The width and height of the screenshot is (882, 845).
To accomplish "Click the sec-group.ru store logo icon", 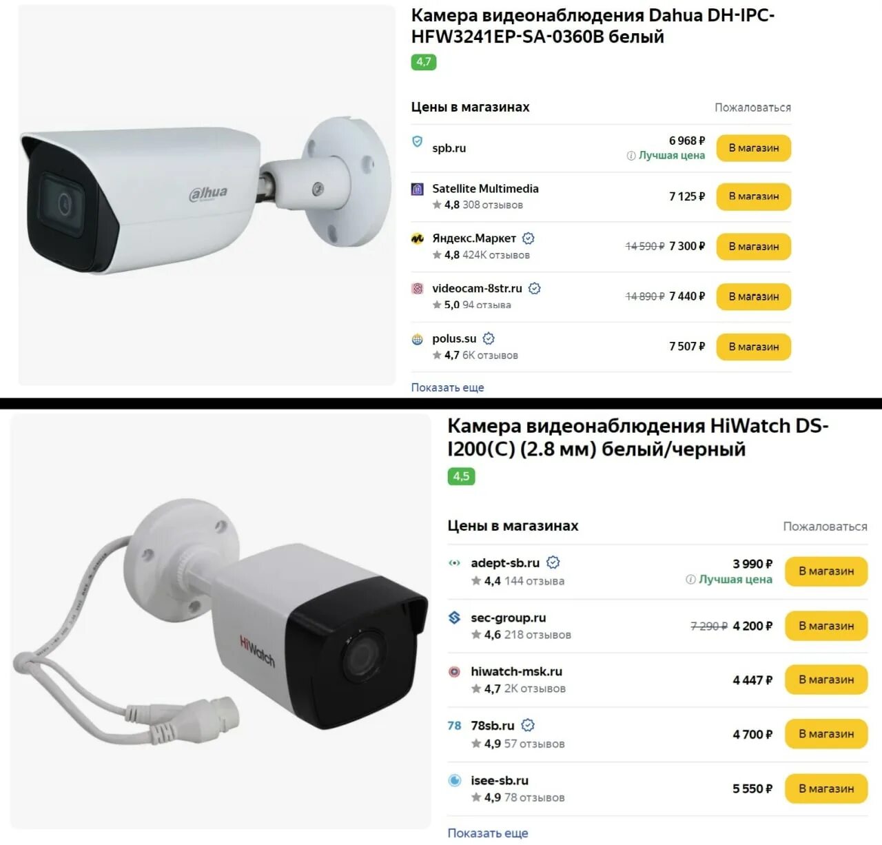I will (454, 618).
